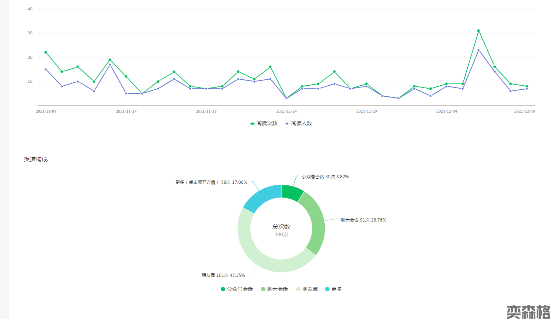Click the 2021-11-24 x-axis date label
550x319 pixels.
tap(286, 111)
